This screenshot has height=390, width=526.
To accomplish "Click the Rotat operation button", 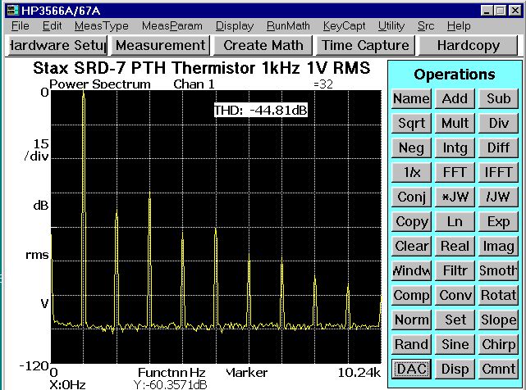I will pyautogui.click(x=498, y=295).
